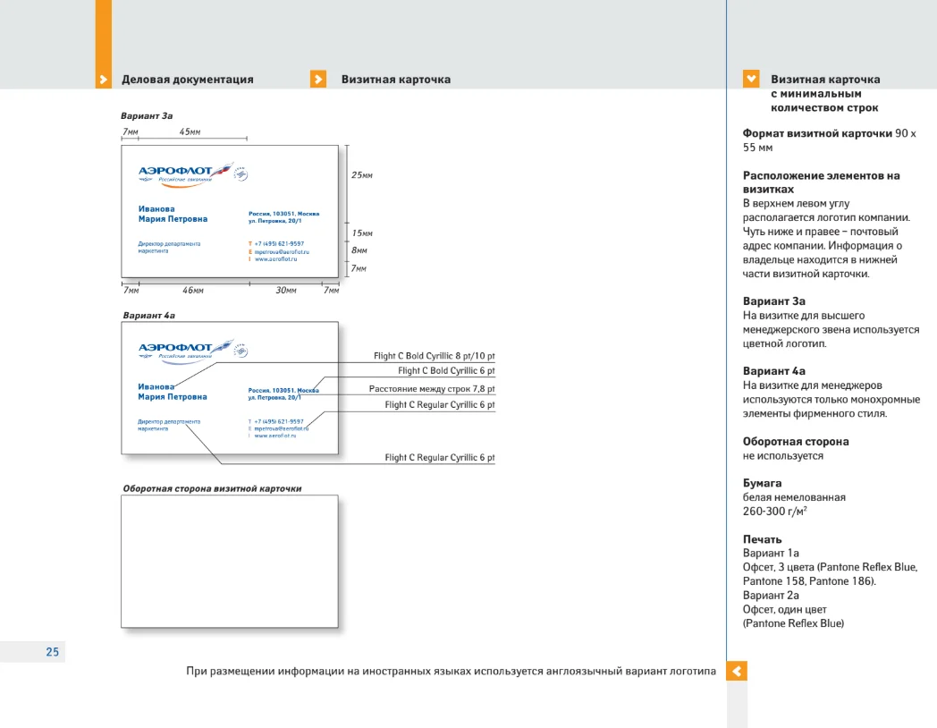
Task: Click the Вариант 3а heading in the sidebar
Action: point(774,301)
